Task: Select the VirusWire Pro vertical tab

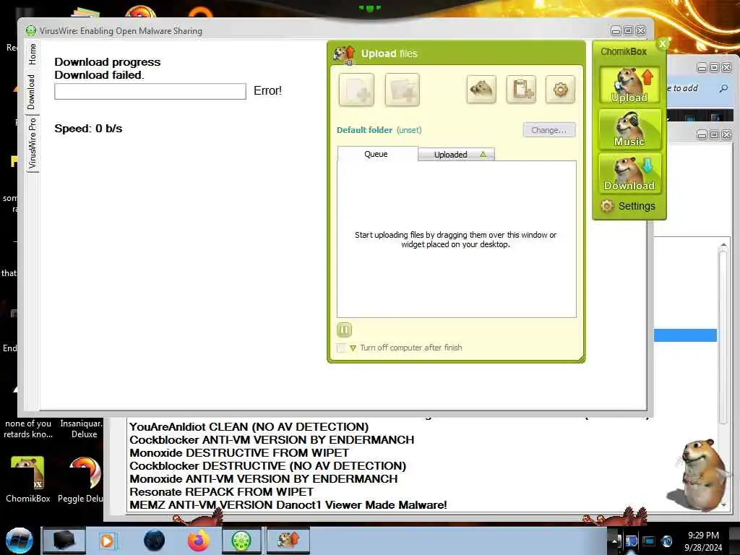Action: [x=32, y=144]
